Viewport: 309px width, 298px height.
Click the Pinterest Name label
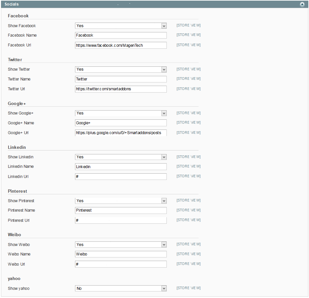(x=22, y=210)
